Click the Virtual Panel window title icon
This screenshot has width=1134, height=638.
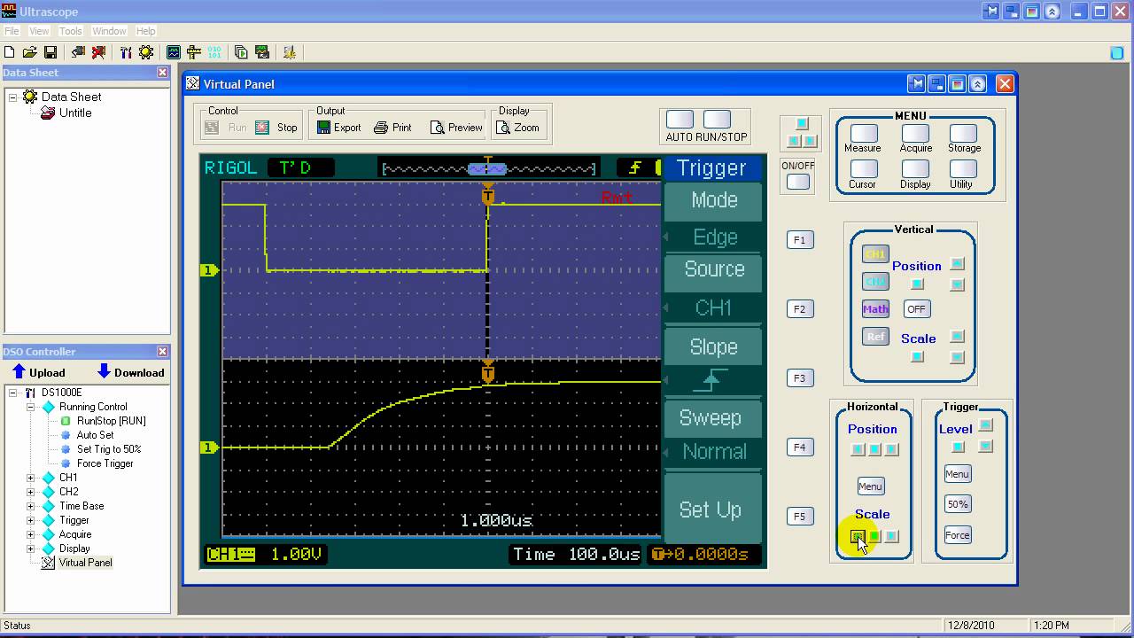[193, 84]
